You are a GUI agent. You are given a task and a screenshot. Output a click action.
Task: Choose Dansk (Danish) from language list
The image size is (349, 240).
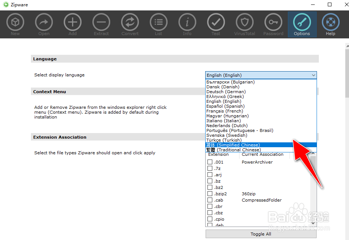click(261, 87)
